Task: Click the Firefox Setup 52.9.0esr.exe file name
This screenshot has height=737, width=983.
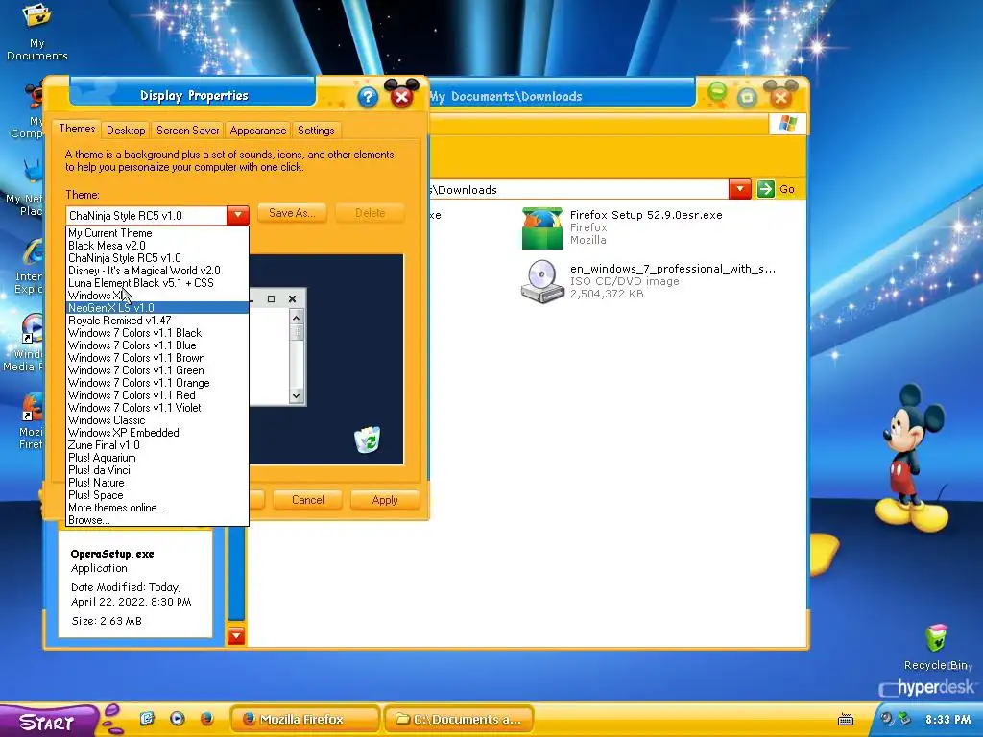Action: coord(646,215)
